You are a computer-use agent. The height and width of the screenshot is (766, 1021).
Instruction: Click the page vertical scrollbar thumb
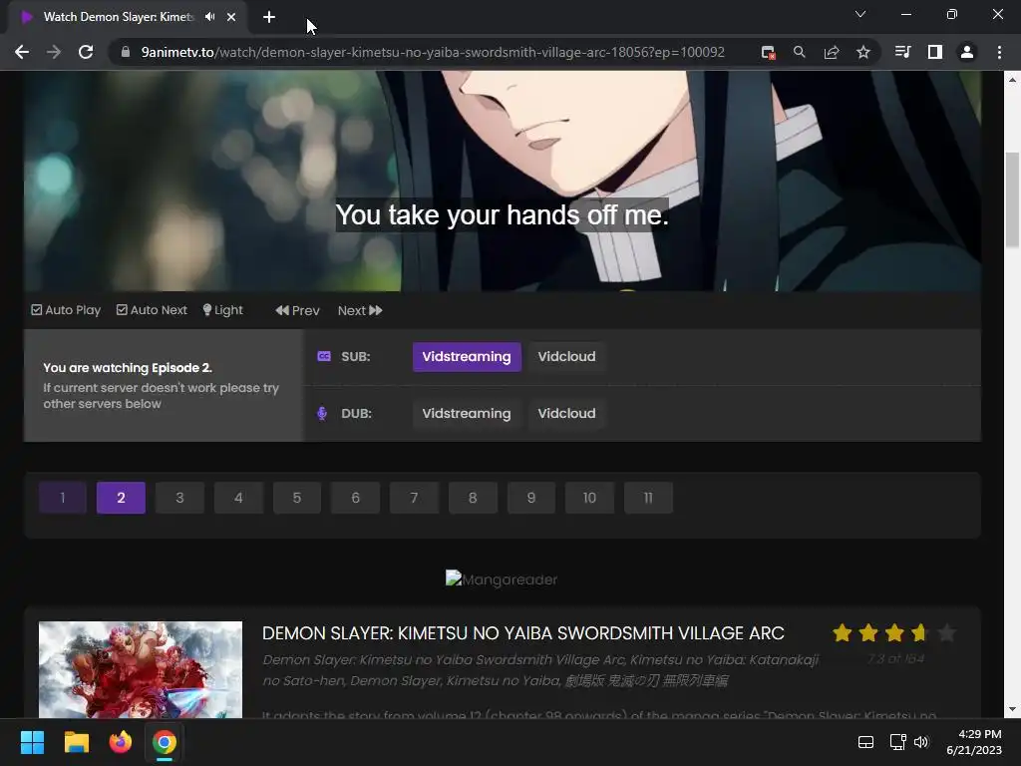click(1012, 199)
